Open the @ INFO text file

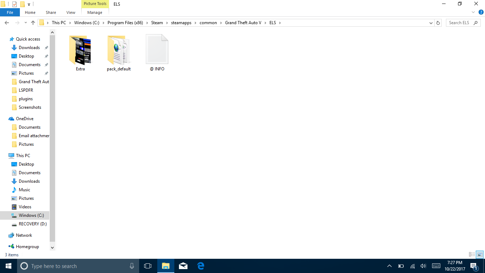[157, 53]
